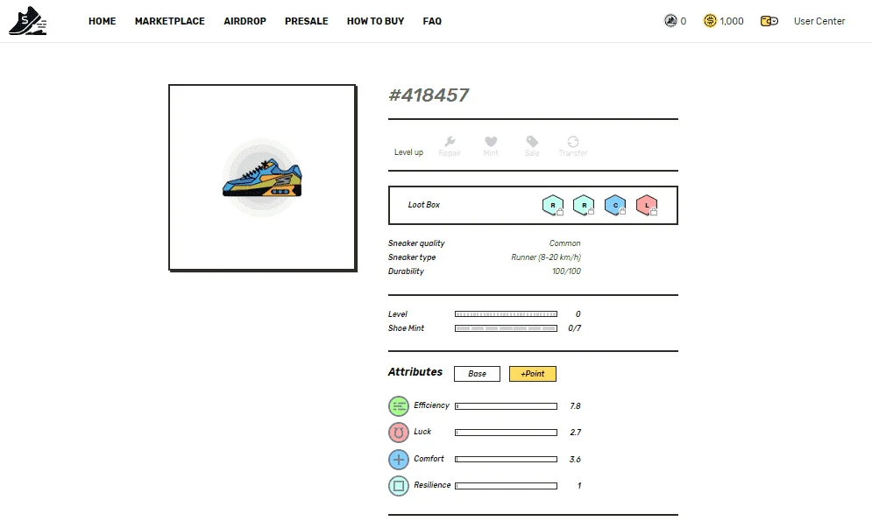
Task: Click the Repair wrench icon
Action: click(x=450, y=142)
